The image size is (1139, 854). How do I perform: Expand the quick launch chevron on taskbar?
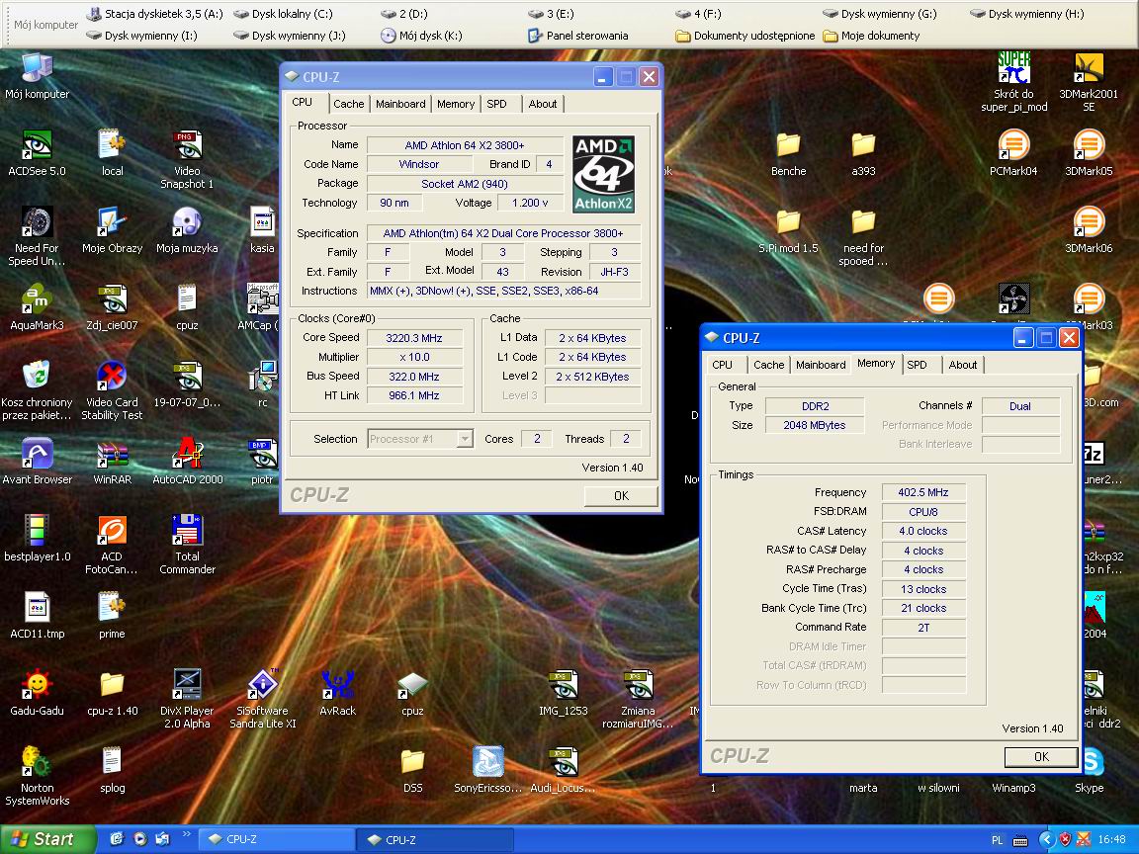[186, 834]
